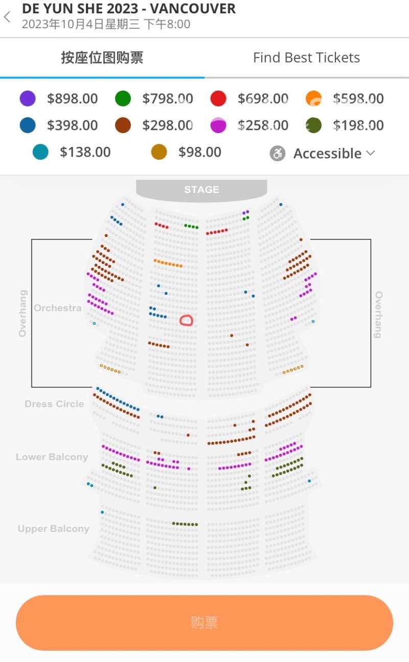
Task: Select the 按座位图购票 tab
Action: click(102, 58)
